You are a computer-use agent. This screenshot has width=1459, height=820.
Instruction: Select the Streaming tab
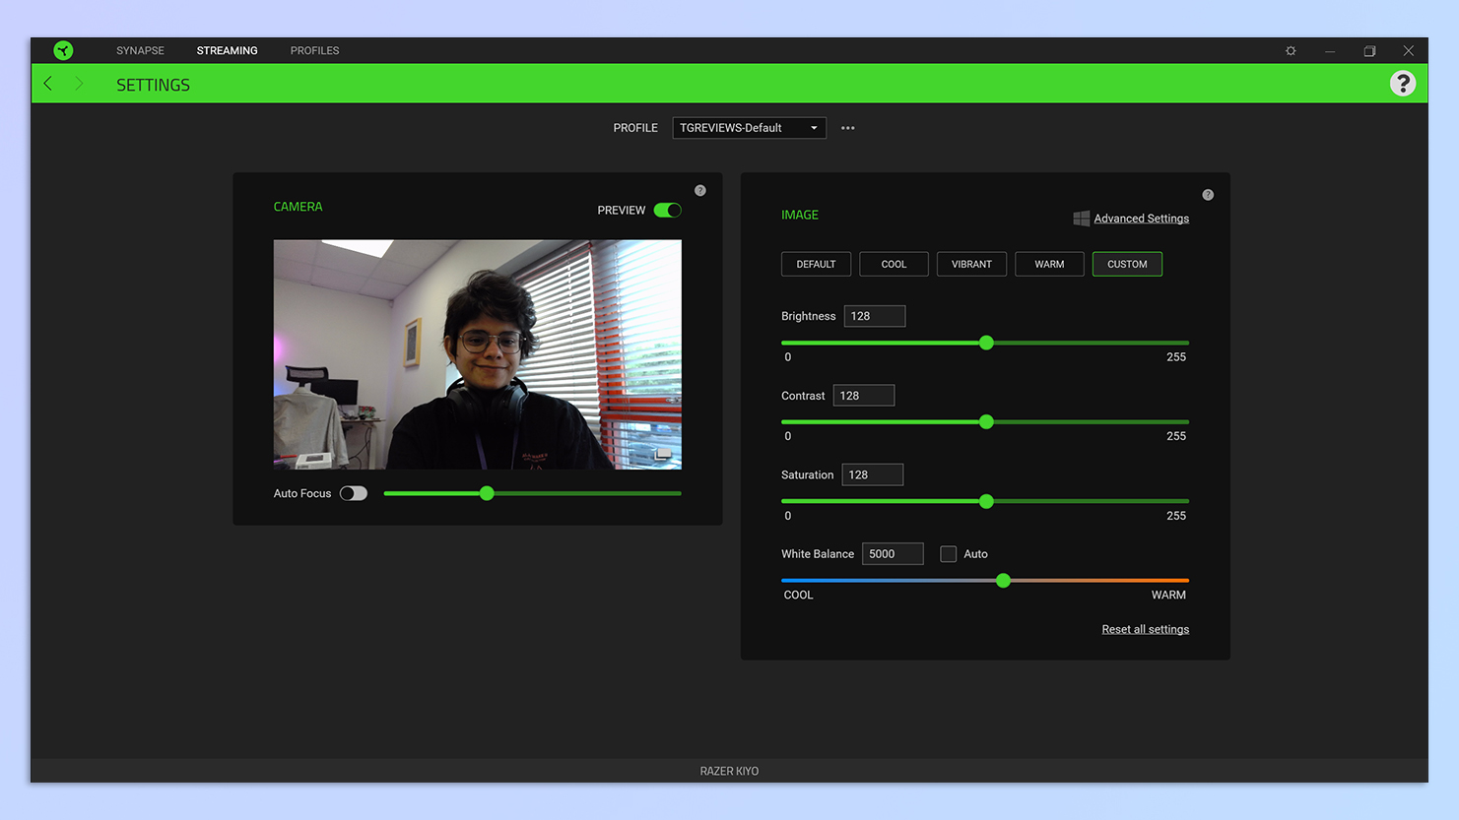(x=227, y=50)
